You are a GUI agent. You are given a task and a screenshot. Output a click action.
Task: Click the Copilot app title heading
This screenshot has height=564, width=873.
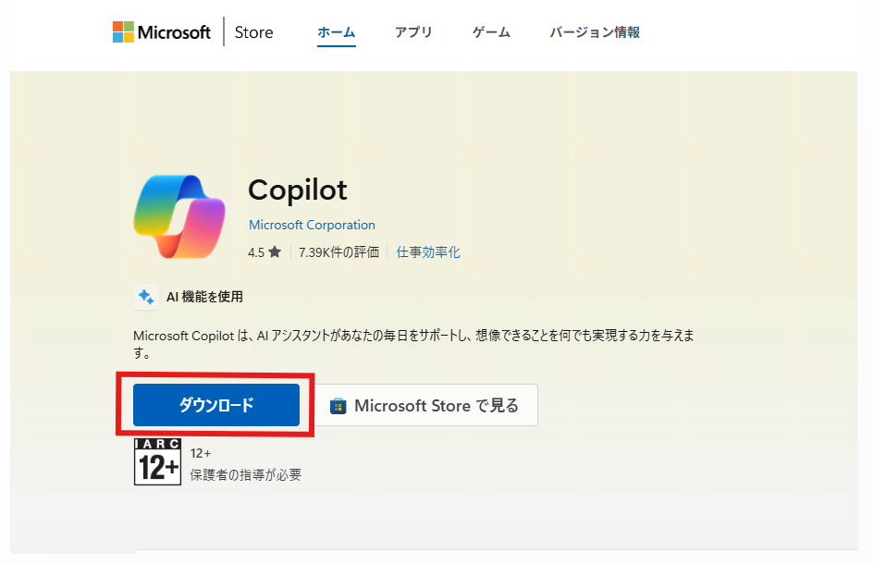coord(298,190)
